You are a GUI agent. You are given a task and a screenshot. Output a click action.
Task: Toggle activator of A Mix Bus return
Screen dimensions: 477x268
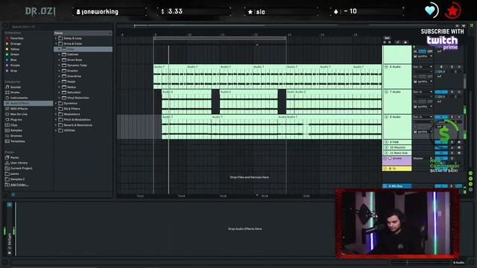point(441,186)
